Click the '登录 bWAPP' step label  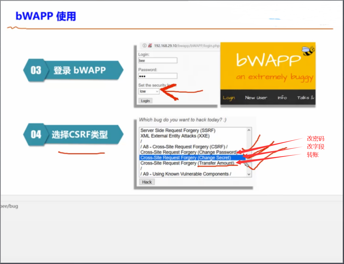(x=79, y=70)
